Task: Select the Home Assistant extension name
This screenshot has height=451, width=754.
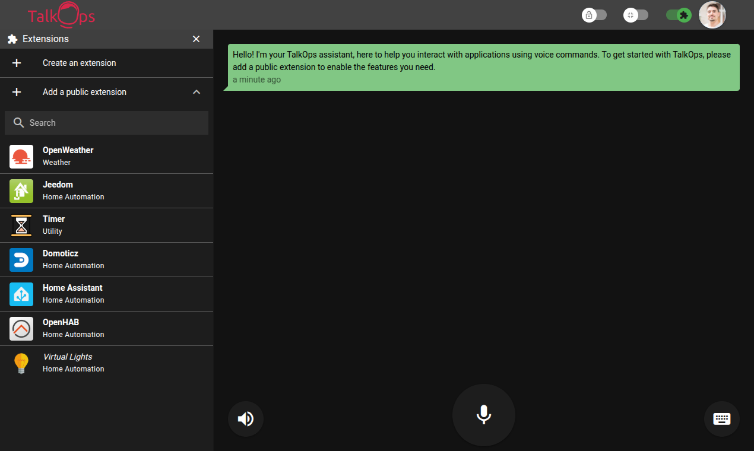Action: coord(72,288)
